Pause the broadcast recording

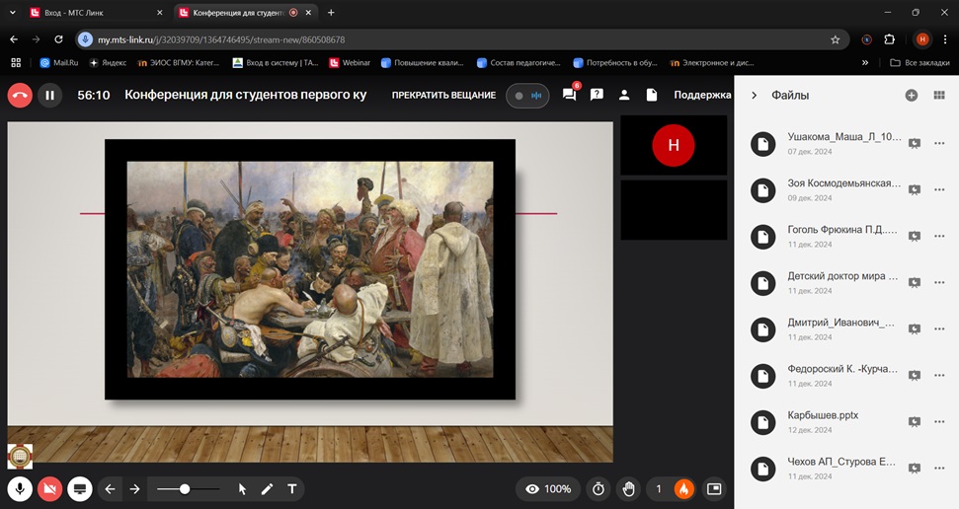(50, 96)
